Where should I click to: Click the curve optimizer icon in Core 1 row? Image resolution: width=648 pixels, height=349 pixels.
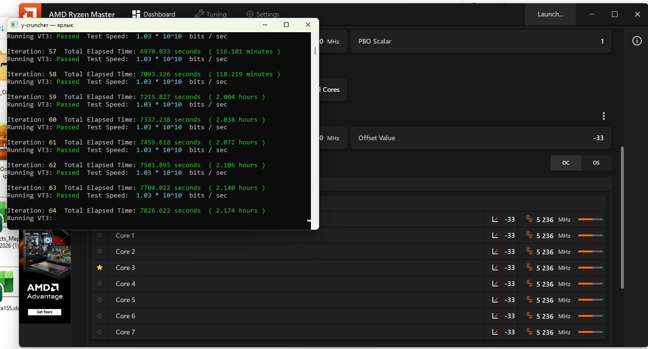495,235
